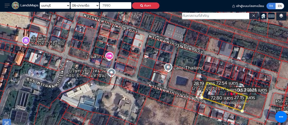This screenshot has height=125, width=288.
Task: Open the เข้าสู่ระบบ/ลงทะเบียน login link
Action: click(248, 6)
